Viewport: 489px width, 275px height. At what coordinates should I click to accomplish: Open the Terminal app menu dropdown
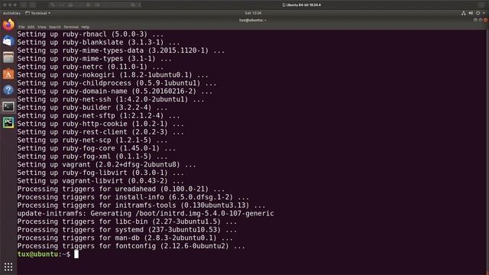coord(38,13)
